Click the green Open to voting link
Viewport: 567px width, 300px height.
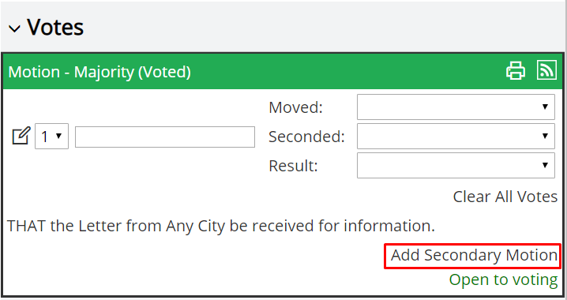tap(503, 280)
